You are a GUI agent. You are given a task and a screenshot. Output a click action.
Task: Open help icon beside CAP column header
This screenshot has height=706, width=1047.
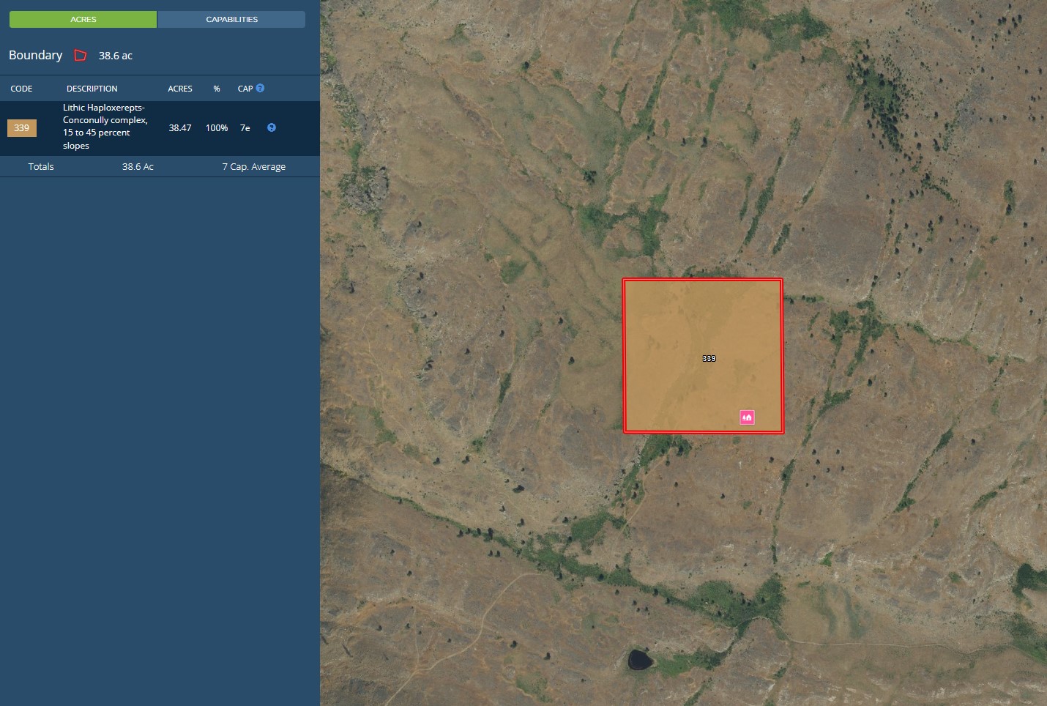pos(260,88)
